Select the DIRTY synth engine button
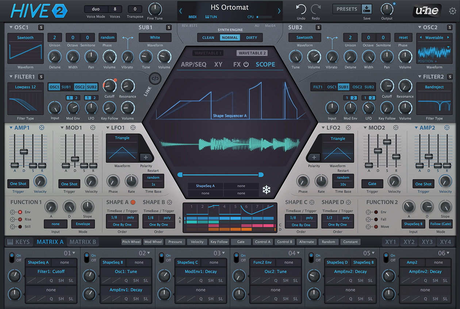This screenshot has width=460, height=309. click(251, 38)
